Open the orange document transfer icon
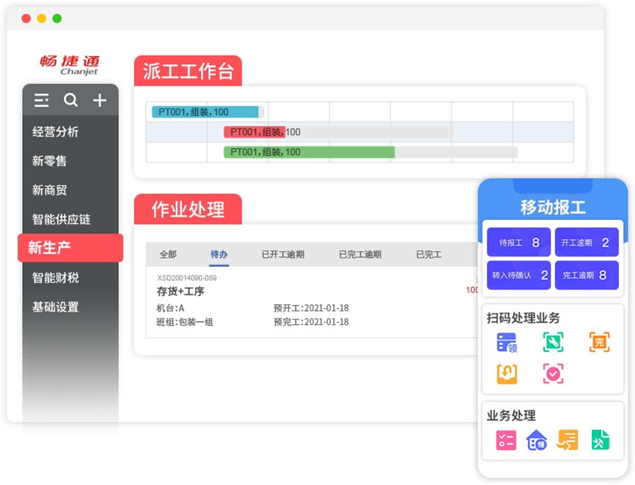635x485 pixels. [568, 440]
